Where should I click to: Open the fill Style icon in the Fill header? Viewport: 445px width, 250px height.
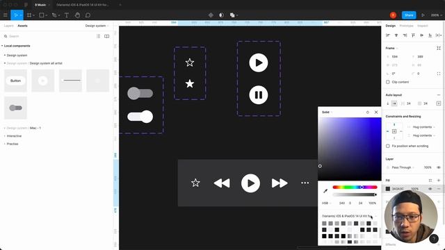(430, 181)
